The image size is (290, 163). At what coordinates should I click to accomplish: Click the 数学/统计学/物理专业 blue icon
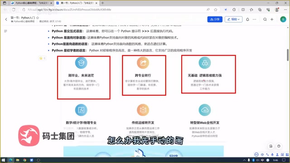[81, 110]
